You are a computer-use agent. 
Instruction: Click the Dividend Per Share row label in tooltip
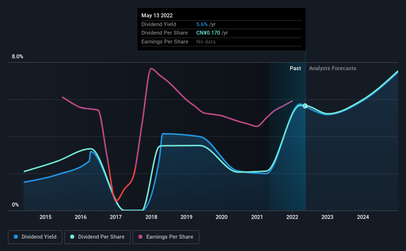(x=164, y=33)
